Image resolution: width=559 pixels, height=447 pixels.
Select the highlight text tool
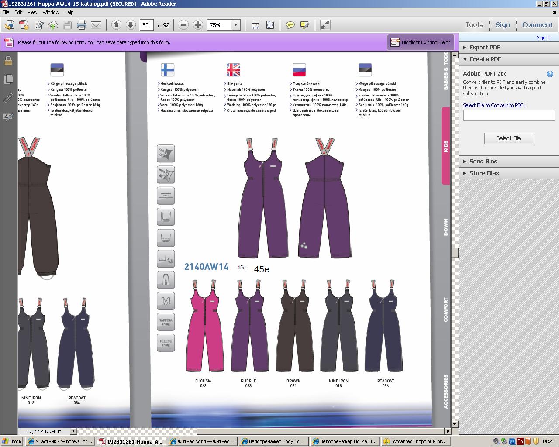pyautogui.click(x=304, y=25)
